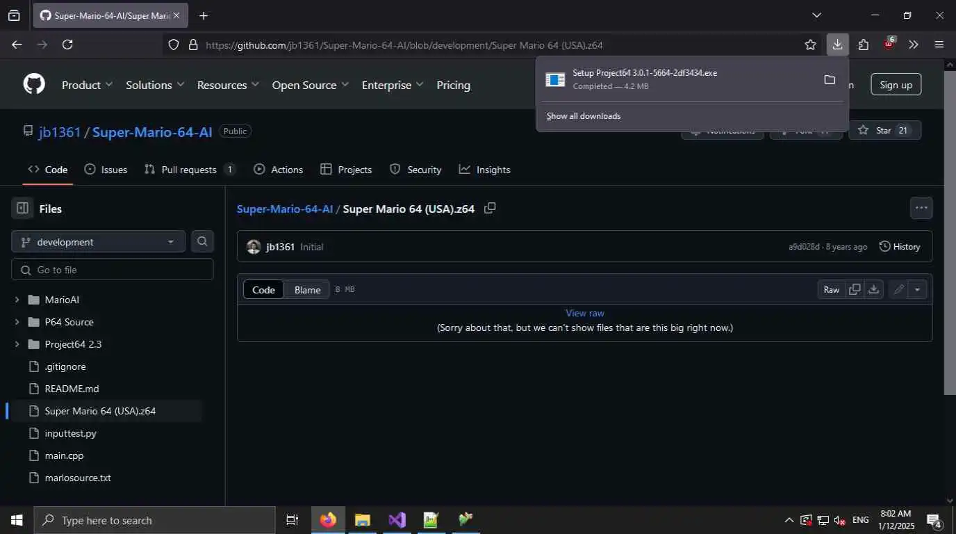
Task: Open the Solutions dropdown menu
Action: [155, 85]
